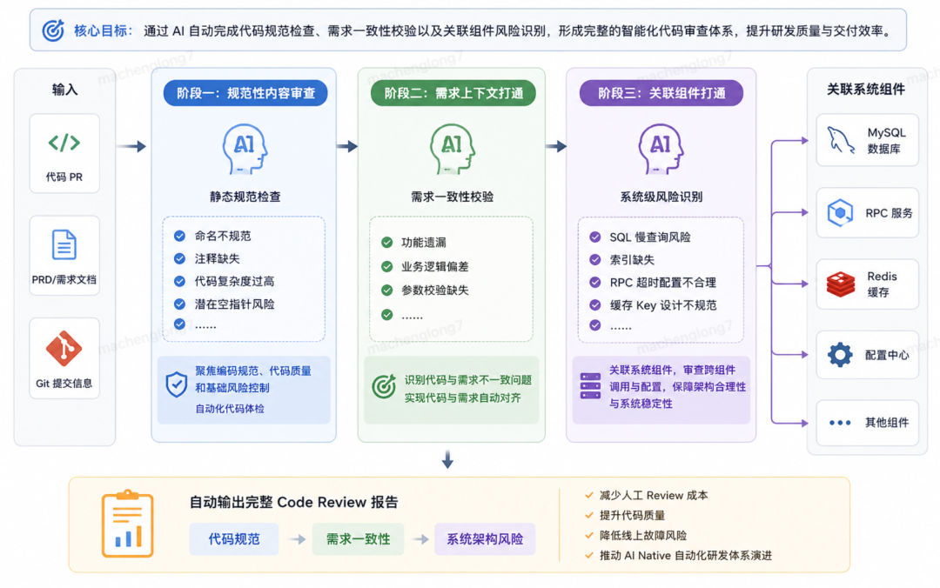Click the purple server stack icon beside 关联系统组件
Image resolution: width=940 pixels, height=588 pixels.
[590, 386]
